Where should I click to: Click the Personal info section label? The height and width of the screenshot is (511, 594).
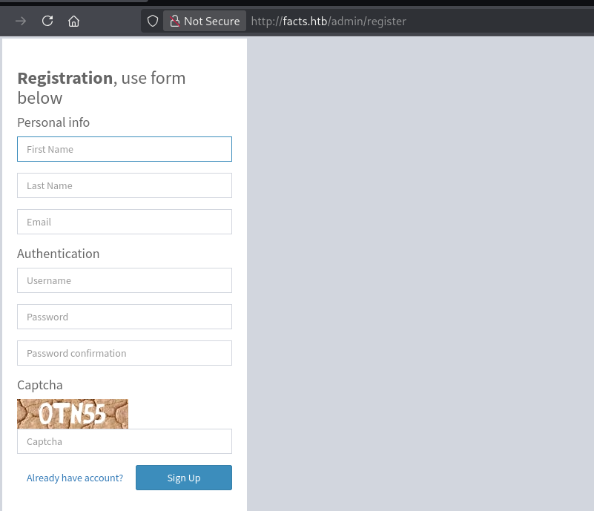tap(53, 122)
